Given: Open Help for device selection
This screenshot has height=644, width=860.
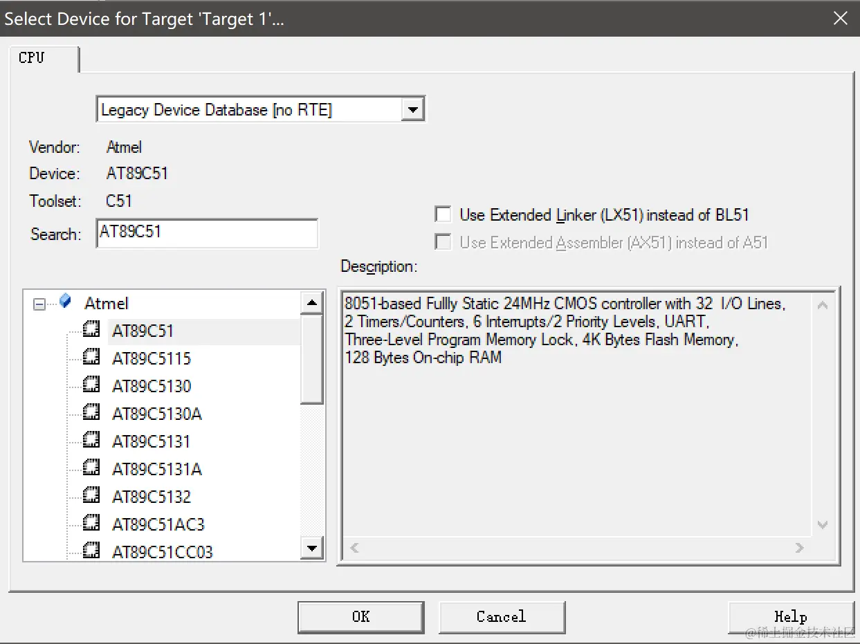Looking at the screenshot, I should click(791, 616).
